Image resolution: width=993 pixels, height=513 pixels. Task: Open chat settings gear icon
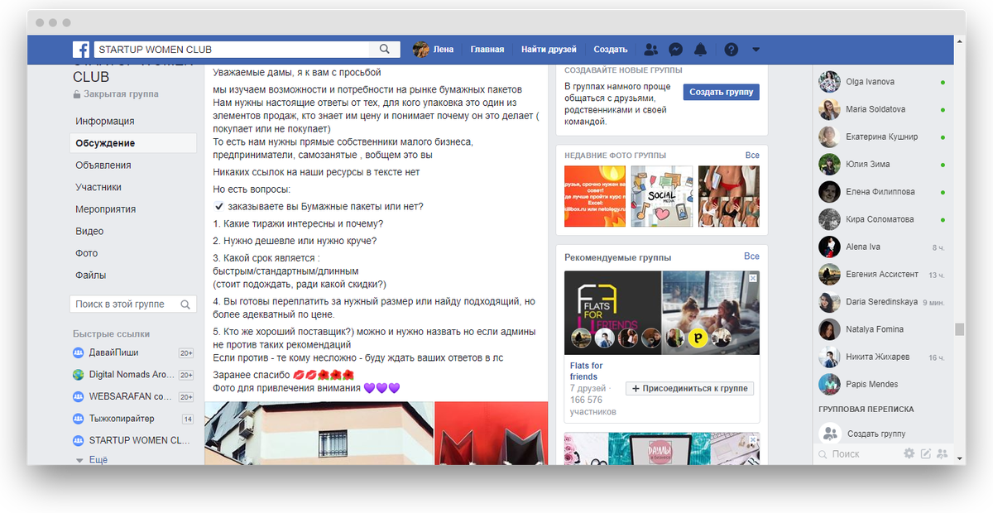pyautogui.click(x=909, y=453)
